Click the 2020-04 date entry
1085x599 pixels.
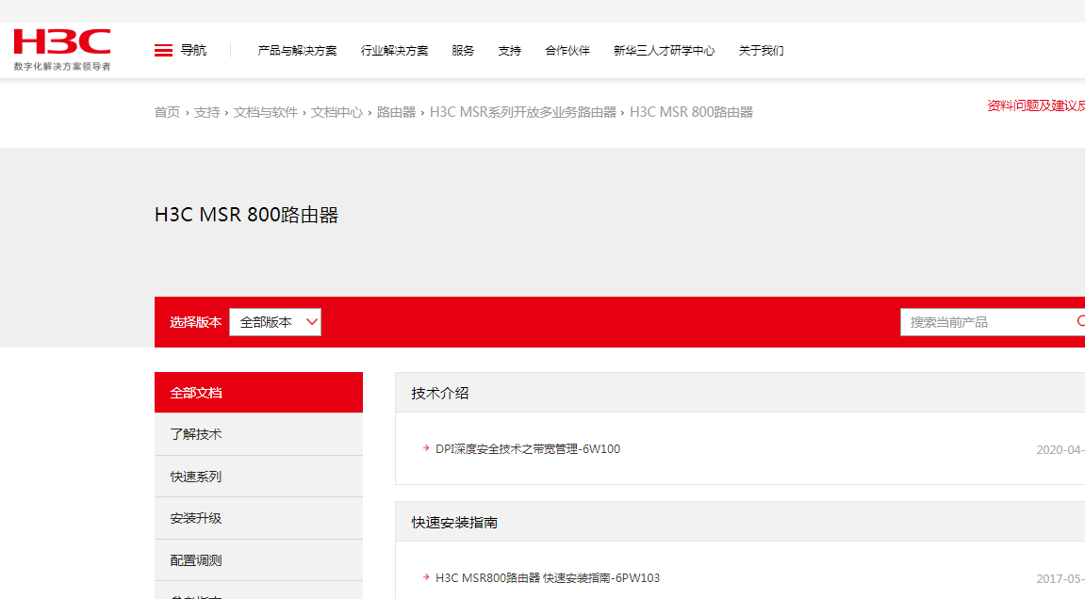coord(1060,449)
